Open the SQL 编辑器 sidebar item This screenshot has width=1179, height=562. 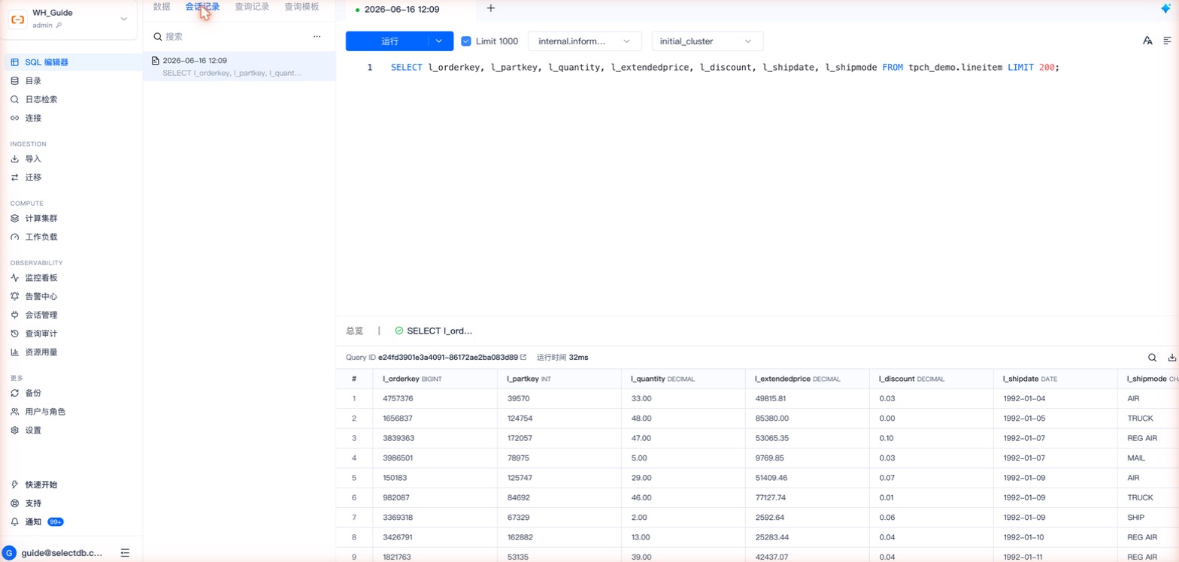71,62
